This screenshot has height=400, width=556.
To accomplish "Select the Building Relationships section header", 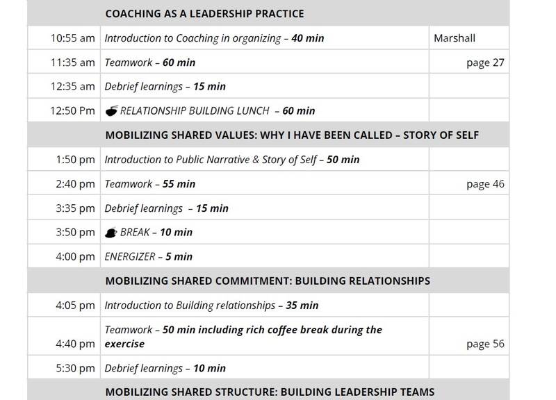I will coord(268,281).
